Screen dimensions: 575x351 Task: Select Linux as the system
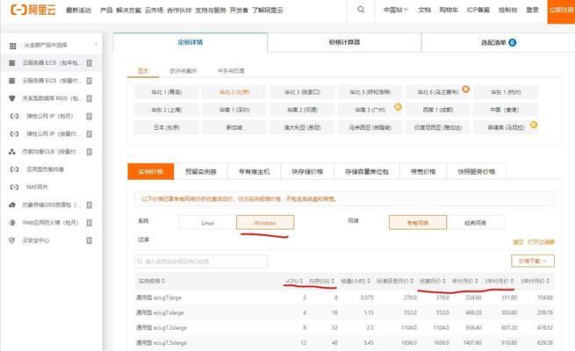207,222
